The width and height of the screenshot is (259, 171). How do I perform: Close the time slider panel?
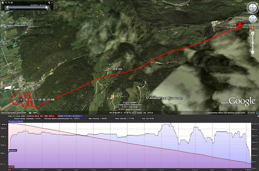[x=52, y=3]
